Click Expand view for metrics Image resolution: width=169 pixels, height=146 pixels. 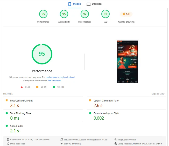click(x=158, y=94)
